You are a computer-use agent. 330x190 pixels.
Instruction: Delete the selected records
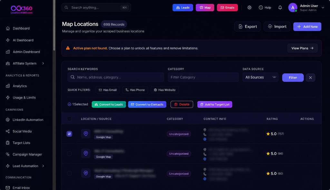182,104
